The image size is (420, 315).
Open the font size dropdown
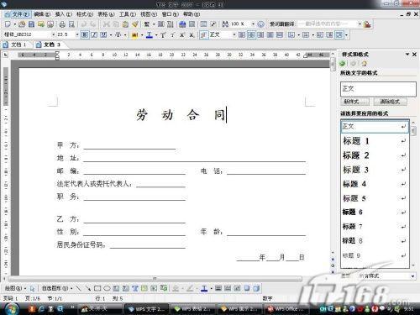77,34
